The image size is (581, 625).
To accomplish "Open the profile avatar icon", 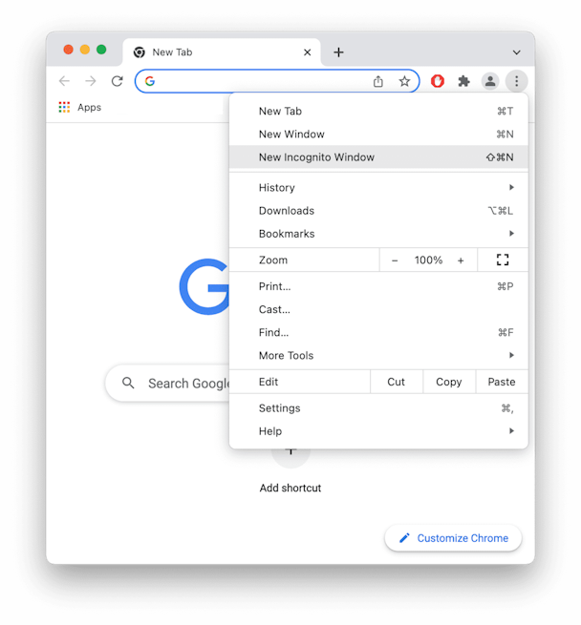I will coord(490,81).
